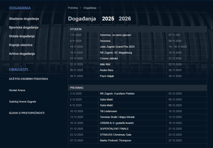Open Judo Zagreb Grand Prix 2025 event
The width and height of the screenshot is (213, 148).
tap(117, 47)
